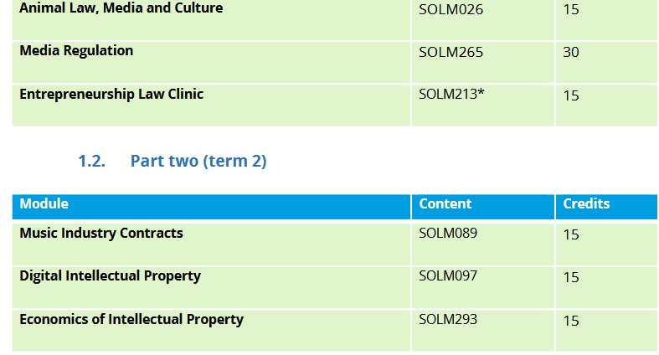Click module code SOLM213*

pos(451,94)
